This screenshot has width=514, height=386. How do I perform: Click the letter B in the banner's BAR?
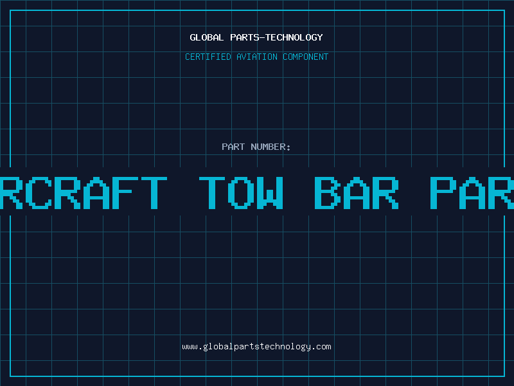pyautogui.click(x=328, y=193)
